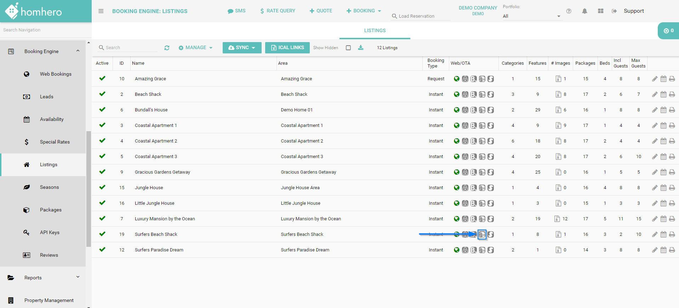Click the ICAL LINKS button
This screenshot has height=308, width=679.
tap(287, 48)
